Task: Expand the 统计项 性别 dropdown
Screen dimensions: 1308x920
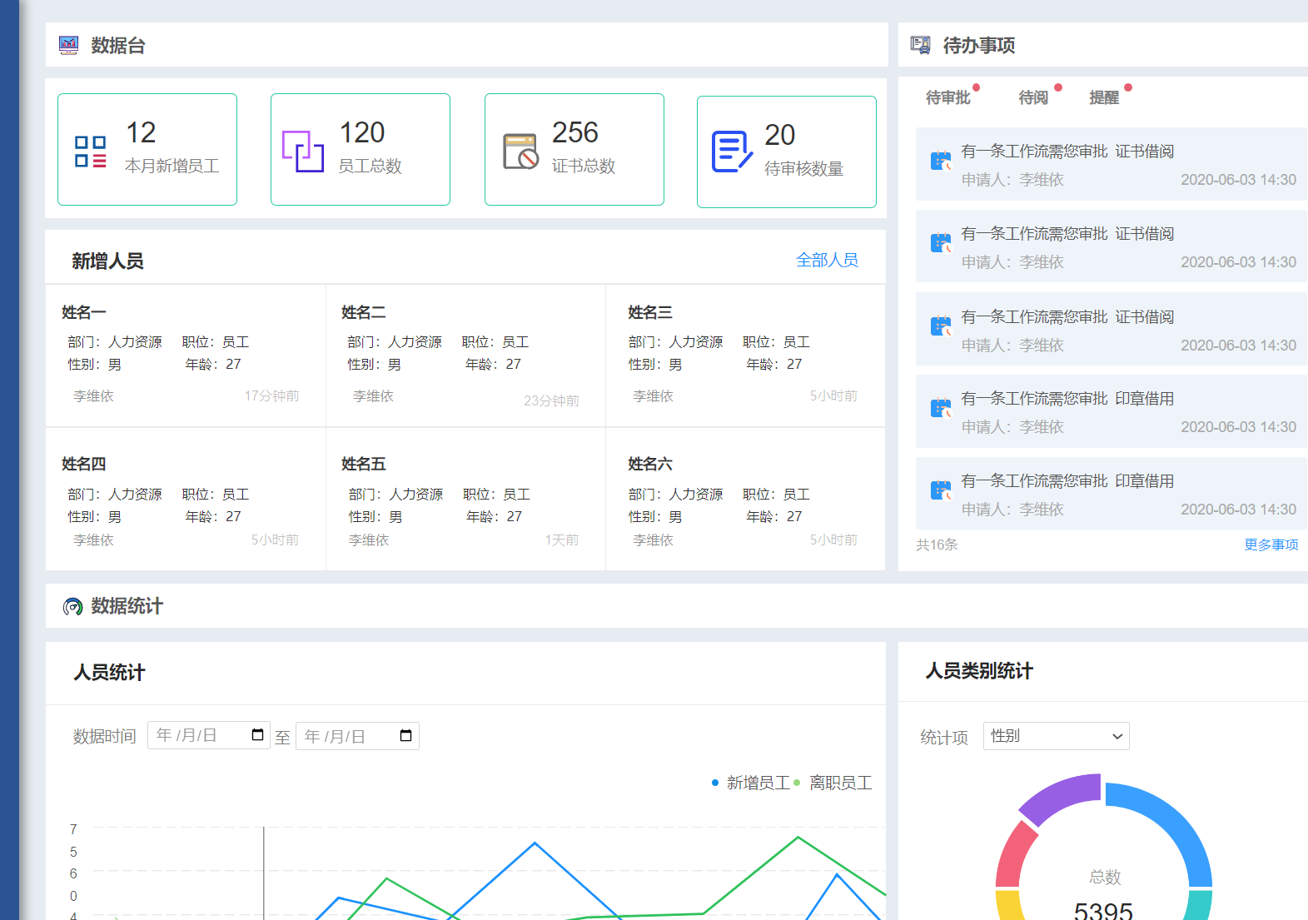Action: [x=1056, y=736]
